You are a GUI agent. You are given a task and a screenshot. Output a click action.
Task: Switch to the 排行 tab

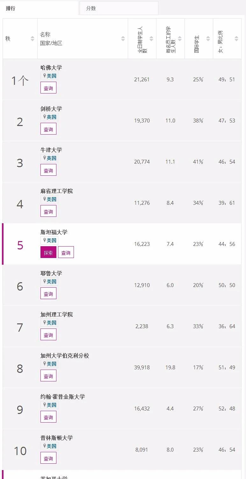pyautogui.click(x=11, y=8)
